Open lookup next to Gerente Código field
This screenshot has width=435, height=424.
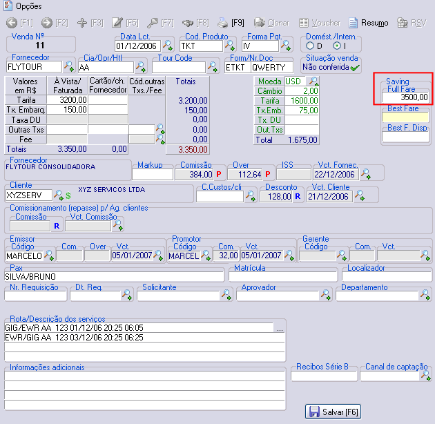click(x=342, y=256)
